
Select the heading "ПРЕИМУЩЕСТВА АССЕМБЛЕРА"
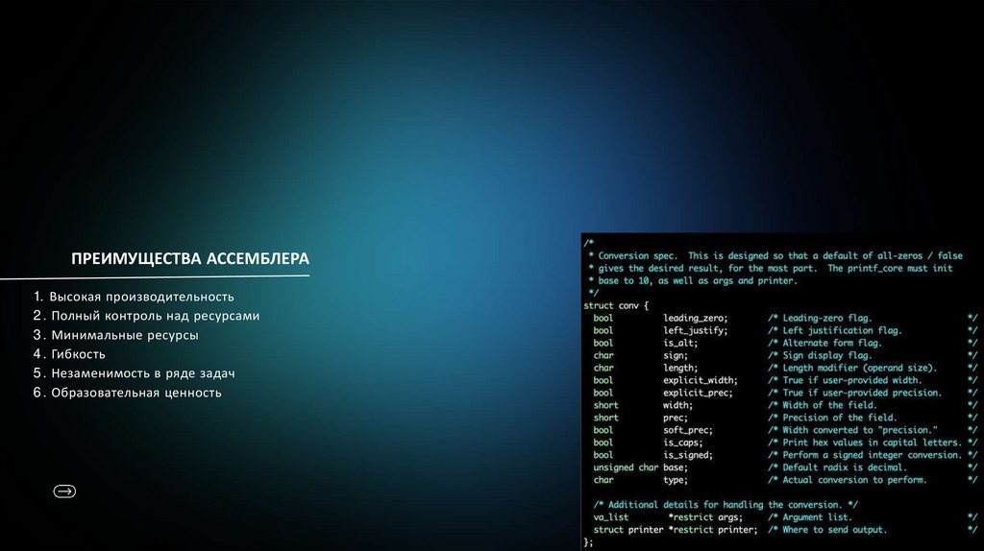tap(190, 259)
